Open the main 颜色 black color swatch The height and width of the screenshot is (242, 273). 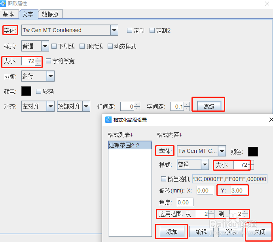[x=26, y=91]
